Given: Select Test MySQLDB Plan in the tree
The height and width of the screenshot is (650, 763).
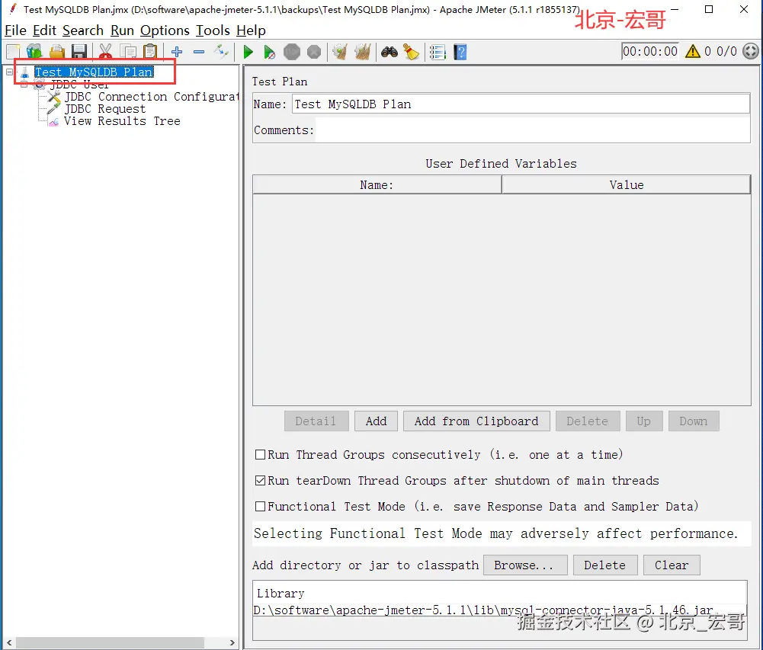Looking at the screenshot, I should click(94, 72).
